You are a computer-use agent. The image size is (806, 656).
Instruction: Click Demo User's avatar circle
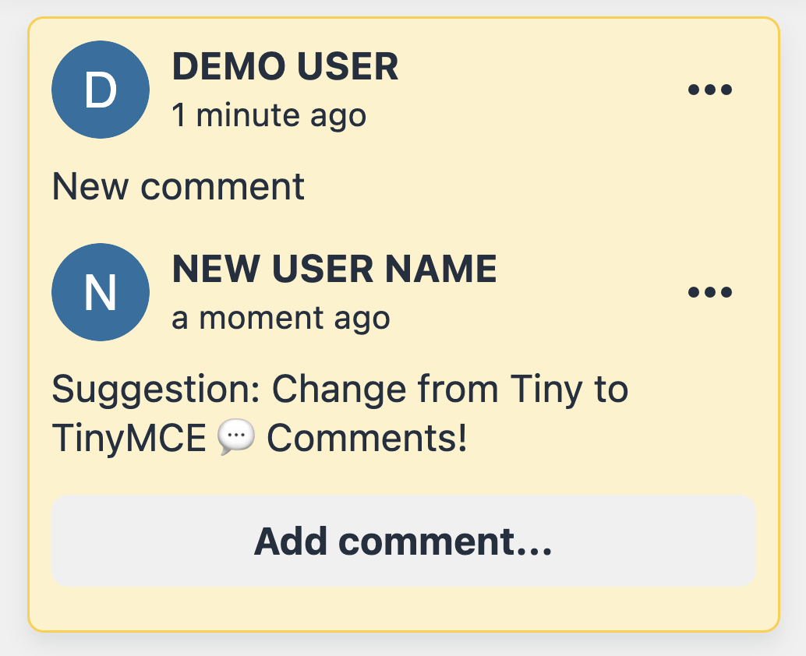pyautogui.click(x=100, y=89)
